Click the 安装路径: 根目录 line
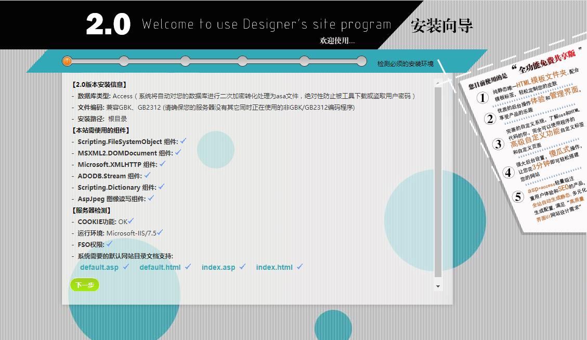The image size is (587, 340). pyautogui.click(x=100, y=119)
